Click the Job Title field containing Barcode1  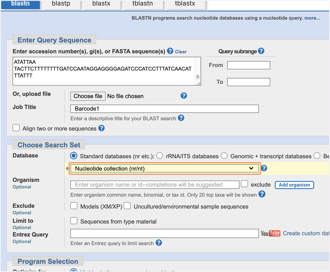pyautogui.click(x=164, y=109)
